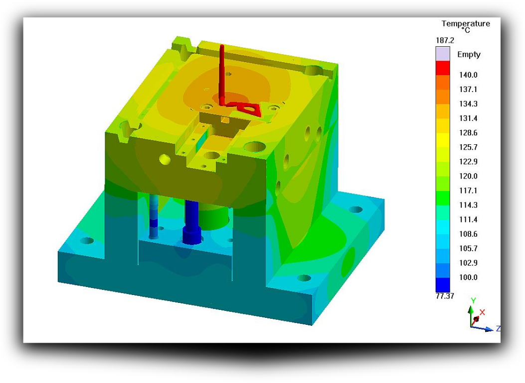The image size is (525, 383).
Task: Click the red X axis label
Action: point(482,312)
